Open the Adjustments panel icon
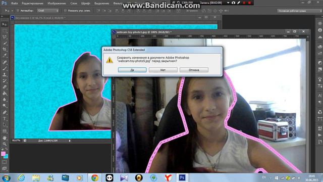 tap(320, 63)
